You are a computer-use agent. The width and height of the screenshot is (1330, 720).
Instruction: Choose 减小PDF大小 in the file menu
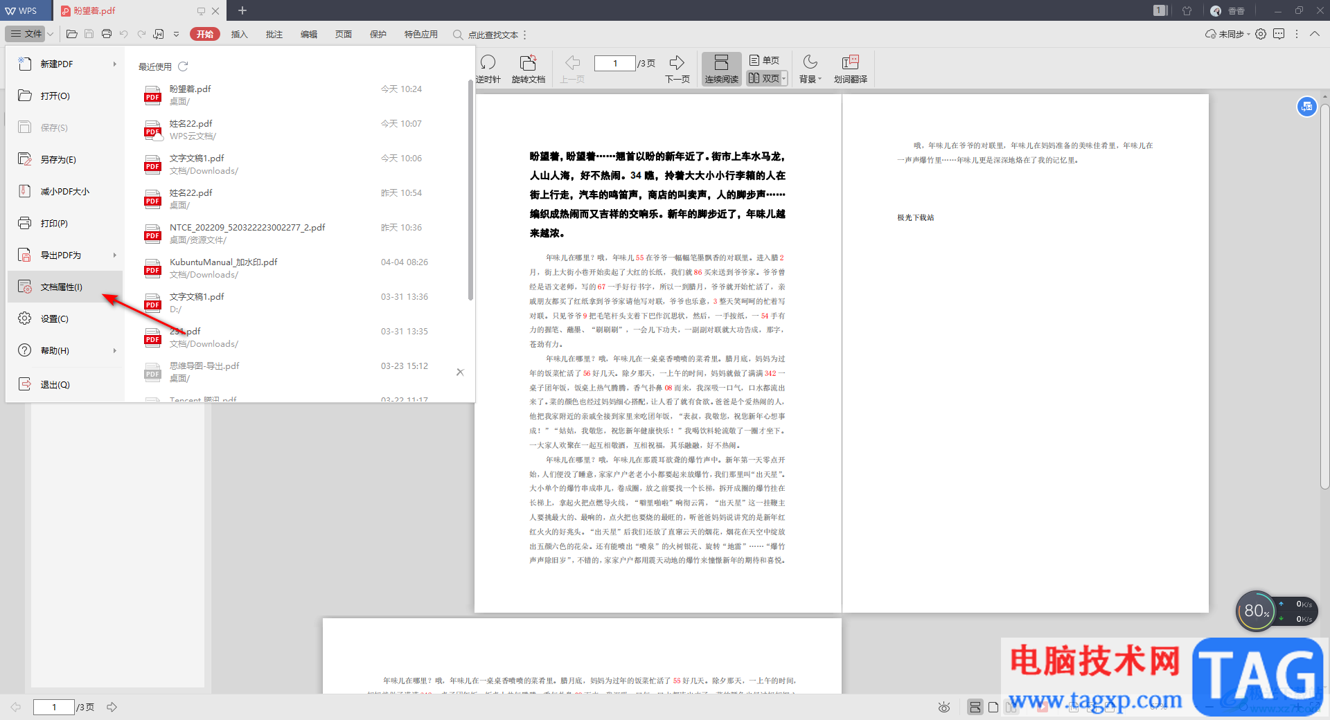[66, 191]
